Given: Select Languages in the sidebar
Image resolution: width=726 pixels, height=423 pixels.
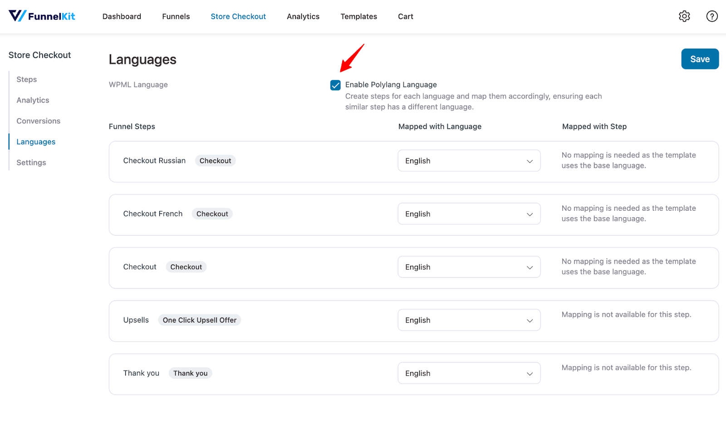Looking at the screenshot, I should 36,142.
